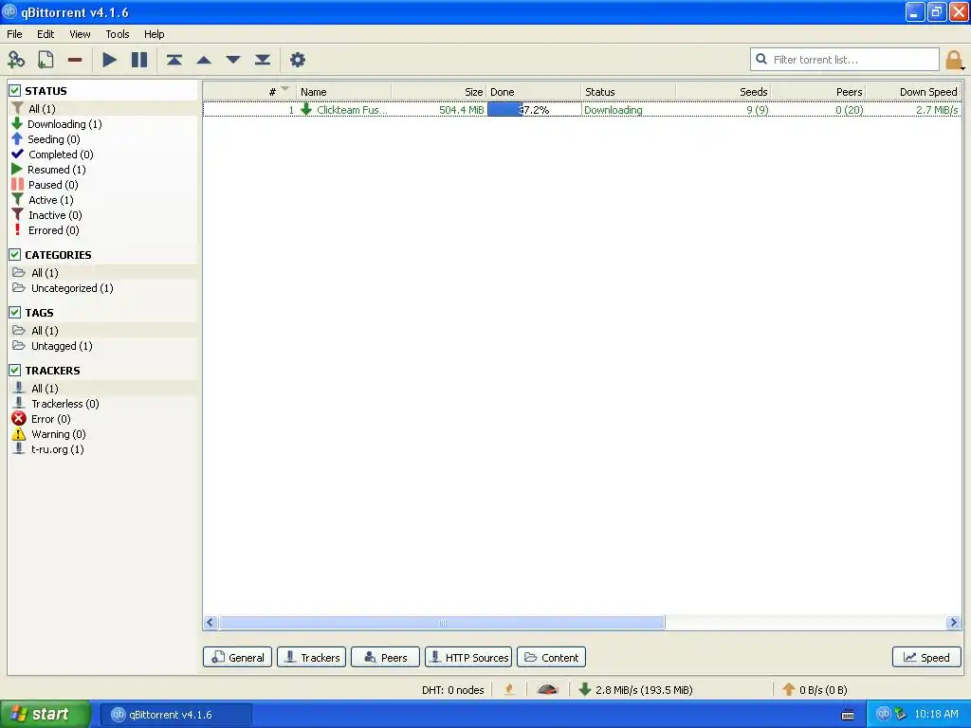971x728 pixels.
Task: Open the Windows Start button
Action: 46,715
